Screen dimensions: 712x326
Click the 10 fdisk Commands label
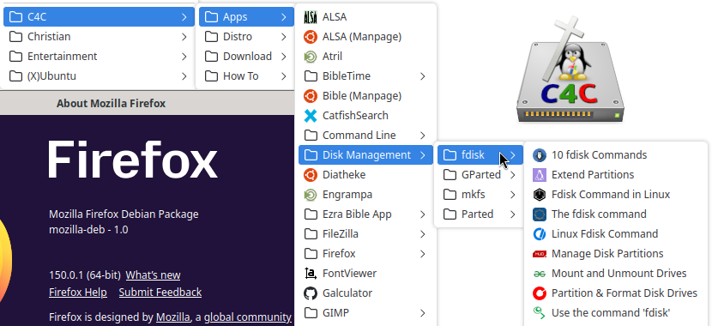coord(600,155)
